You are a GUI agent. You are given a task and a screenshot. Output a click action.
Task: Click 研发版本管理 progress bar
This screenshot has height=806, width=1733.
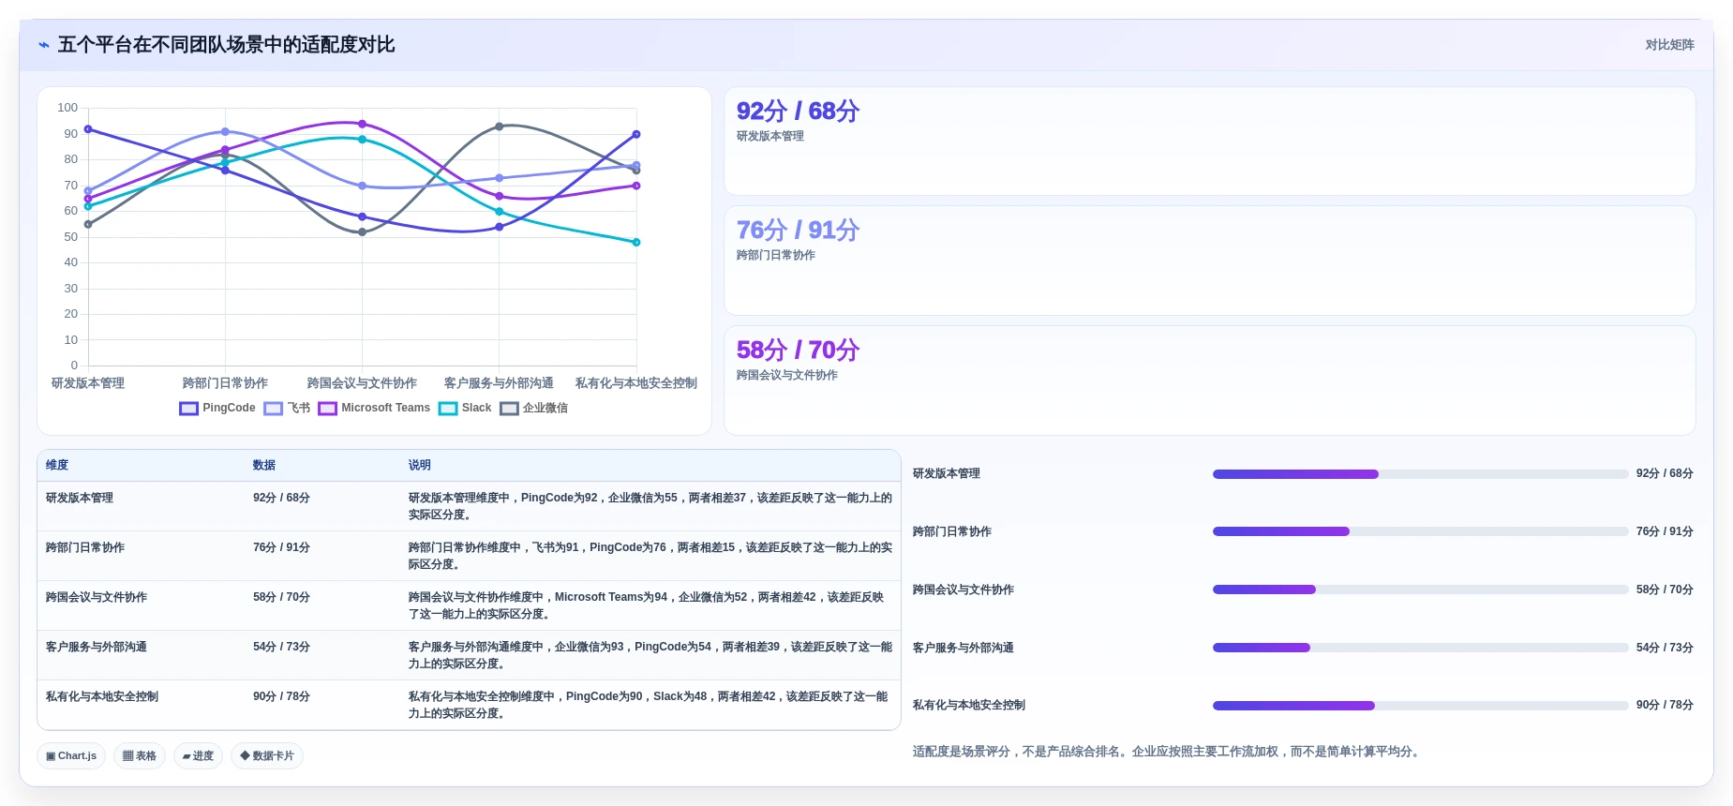point(1420,474)
